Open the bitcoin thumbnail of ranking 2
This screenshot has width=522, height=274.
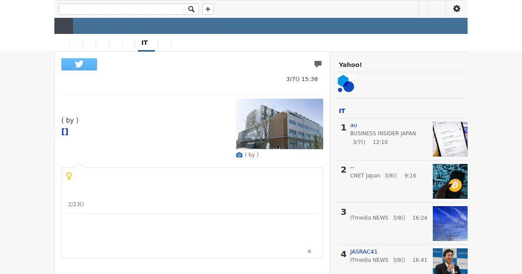(x=450, y=181)
